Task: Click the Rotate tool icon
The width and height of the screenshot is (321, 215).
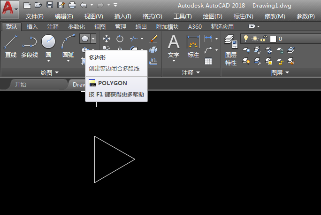Action: coord(120,39)
